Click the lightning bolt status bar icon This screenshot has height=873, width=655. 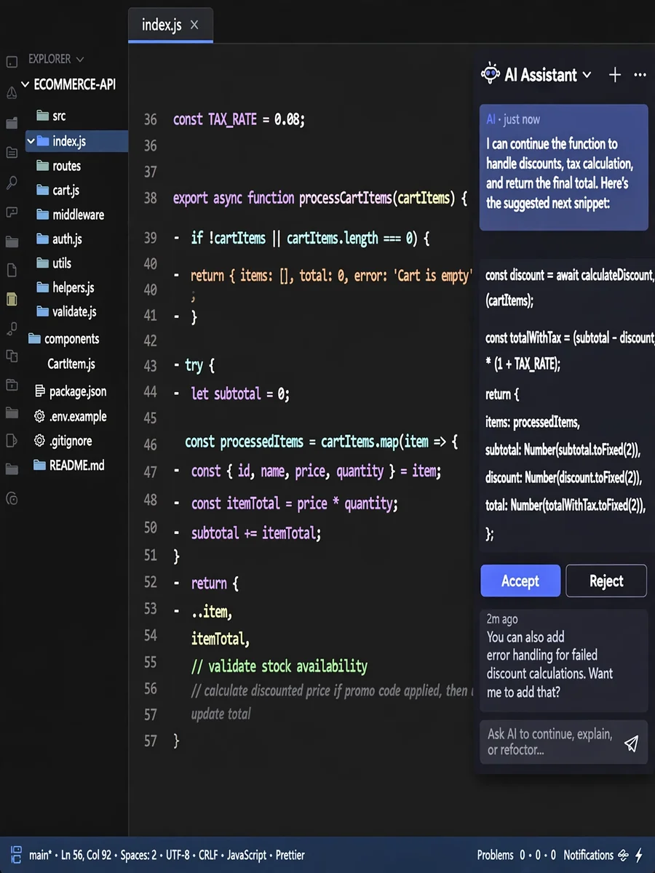(639, 855)
